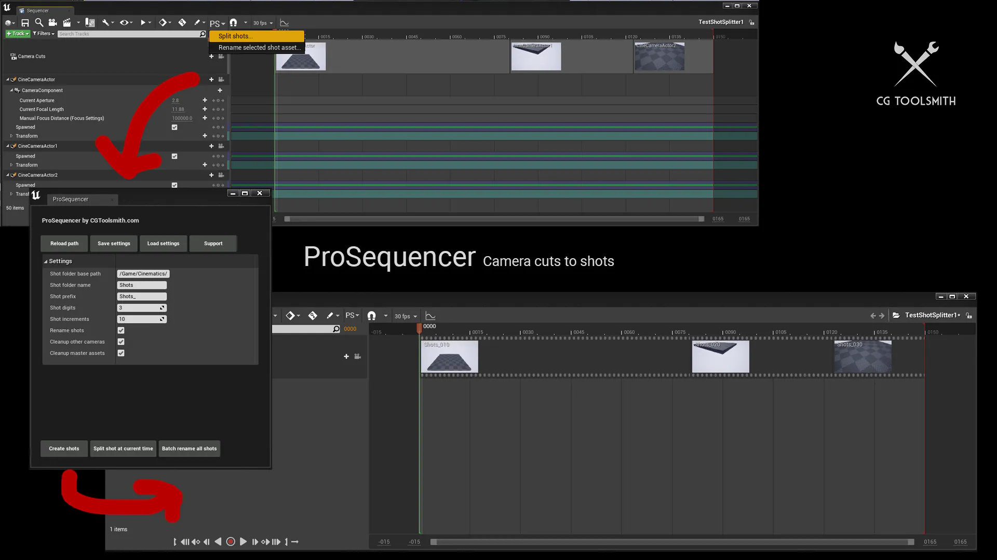Click the Key Options diamond icon in top toolbar
This screenshot has width=997, height=560.
point(165,23)
